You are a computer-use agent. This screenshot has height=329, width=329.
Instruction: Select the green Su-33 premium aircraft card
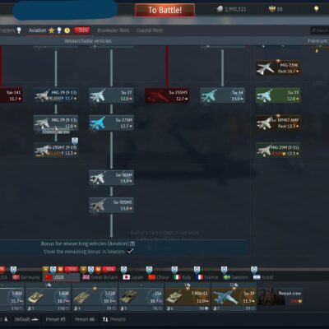[278, 95]
